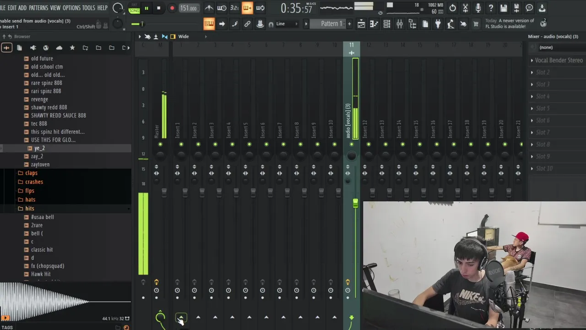Open the TOOLS menu

click(x=89, y=8)
